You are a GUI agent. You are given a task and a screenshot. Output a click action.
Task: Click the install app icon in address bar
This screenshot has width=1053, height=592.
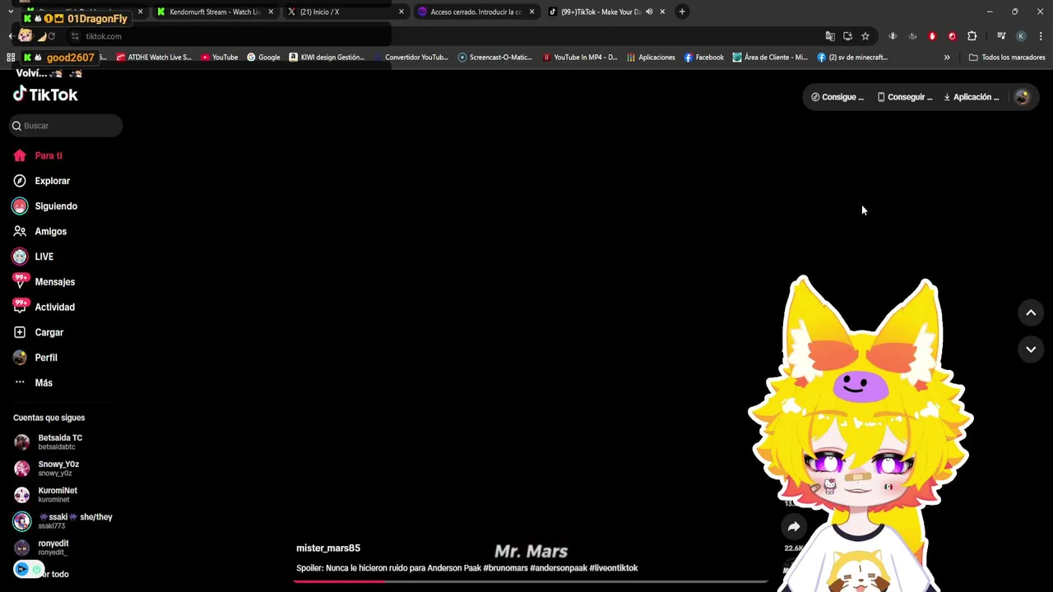tap(848, 36)
